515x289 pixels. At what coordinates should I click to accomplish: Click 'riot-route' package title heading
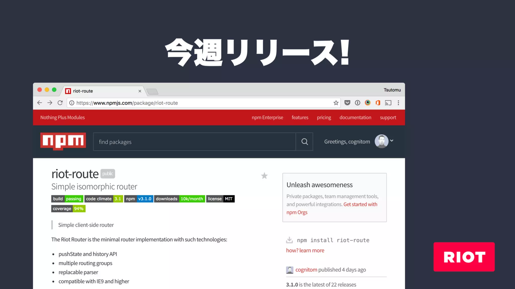75,174
